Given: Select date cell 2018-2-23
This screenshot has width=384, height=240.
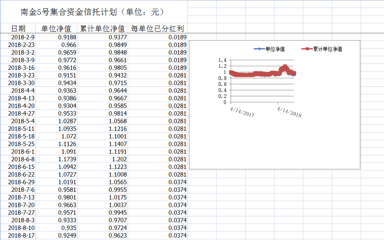Looking at the screenshot, I should point(18,45).
